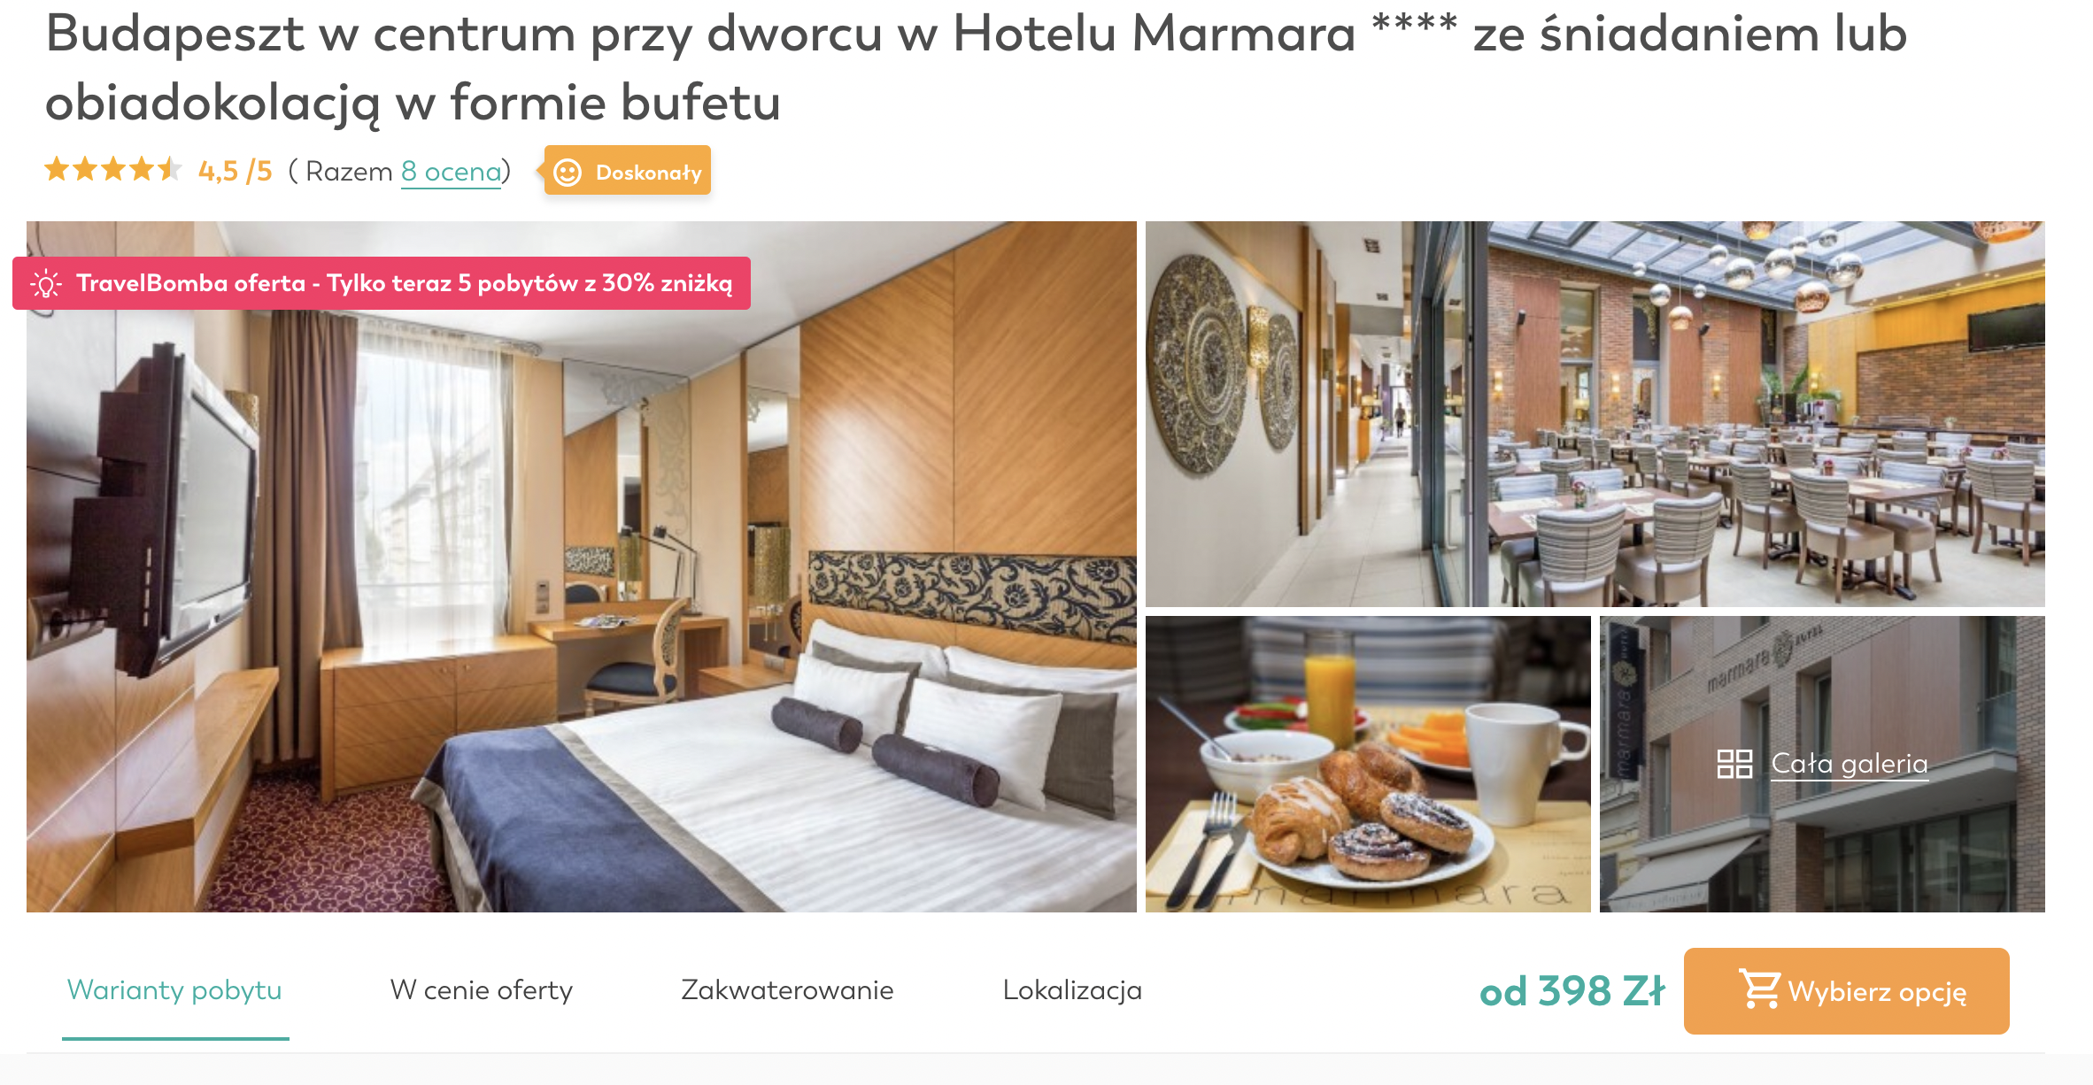The image size is (2093, 1085).
Task: Switch to the Warianty pobytu tab
Action: pyautogui.click(x=175, y=990)
